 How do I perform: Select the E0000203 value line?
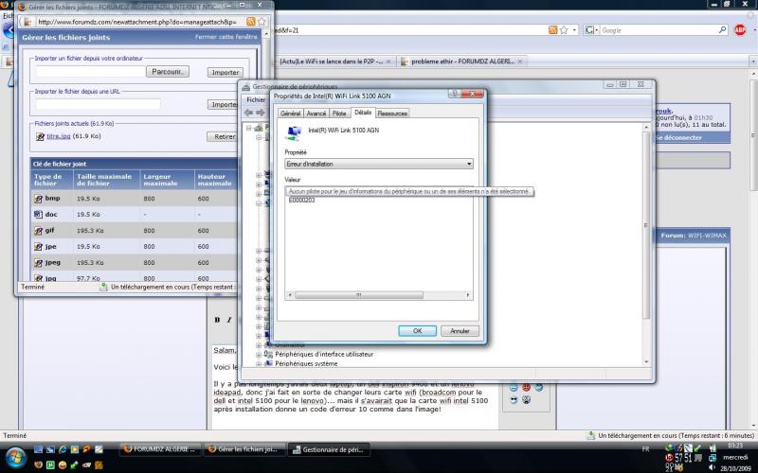[301, 201]
